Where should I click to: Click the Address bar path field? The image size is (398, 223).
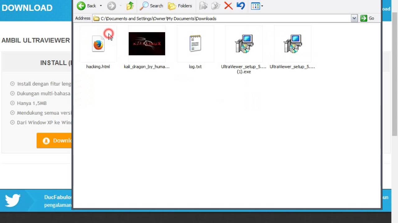(x=224, y=19)
